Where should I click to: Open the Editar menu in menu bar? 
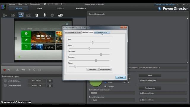coord(20,4)
